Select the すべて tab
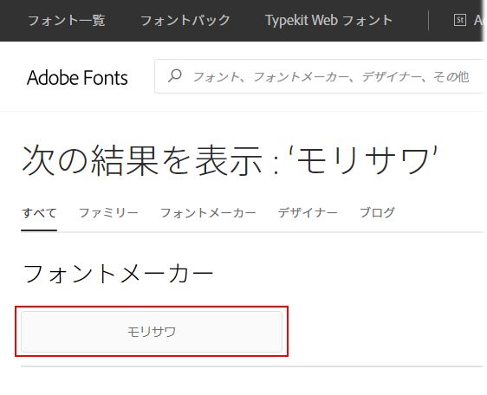 coord(39,213)
